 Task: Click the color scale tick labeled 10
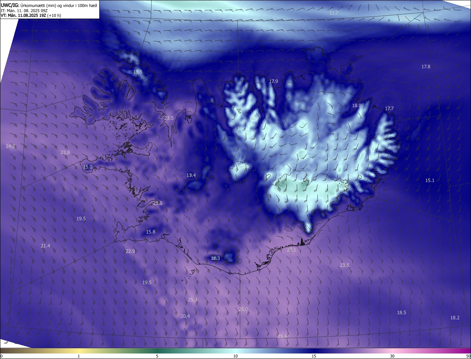(235, 356)
